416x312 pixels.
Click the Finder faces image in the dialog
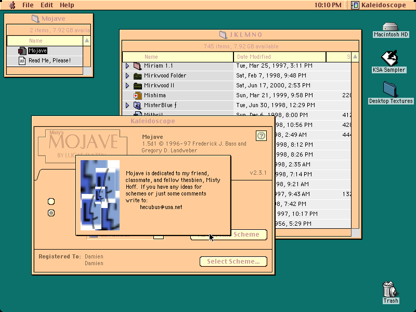(100, 195)
